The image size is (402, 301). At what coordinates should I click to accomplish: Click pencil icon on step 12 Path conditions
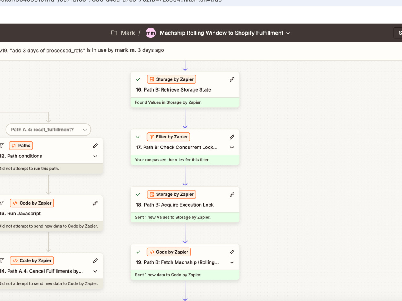95,146
